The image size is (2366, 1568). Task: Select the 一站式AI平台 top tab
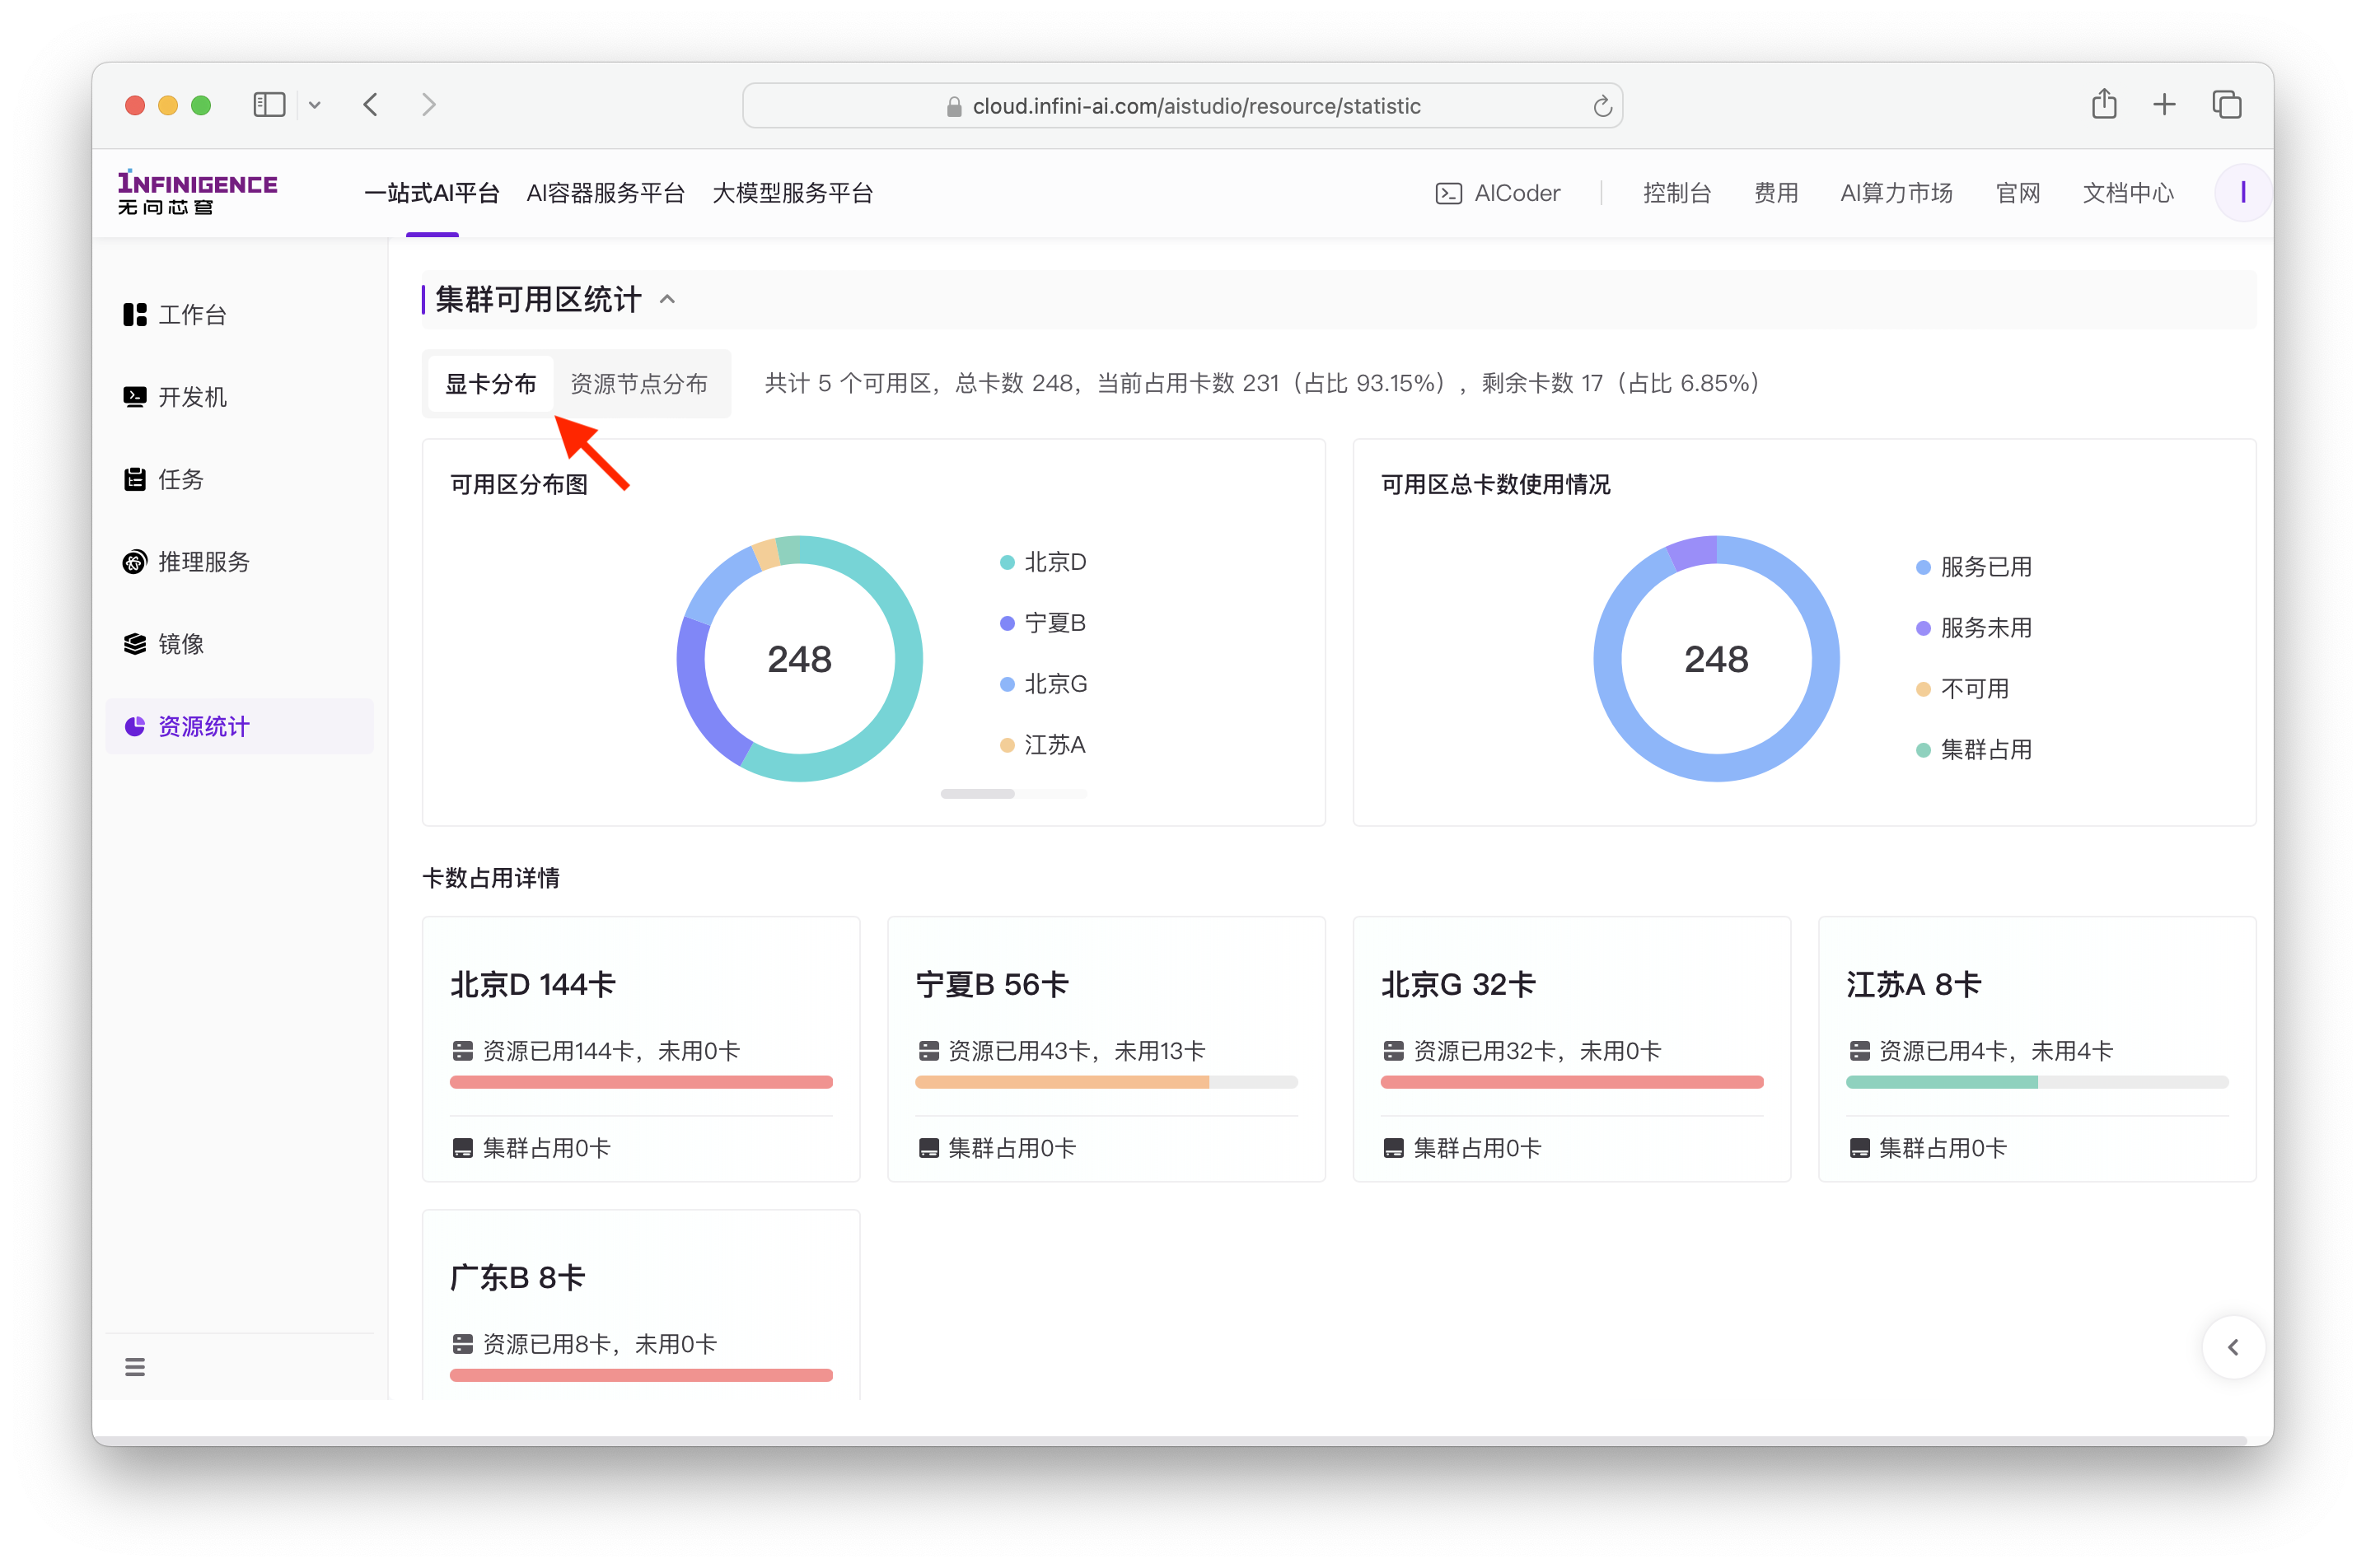point(433,193)
